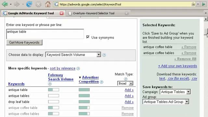
Task: Sort by February Search Volume header
Action: (x=61, y=77)
